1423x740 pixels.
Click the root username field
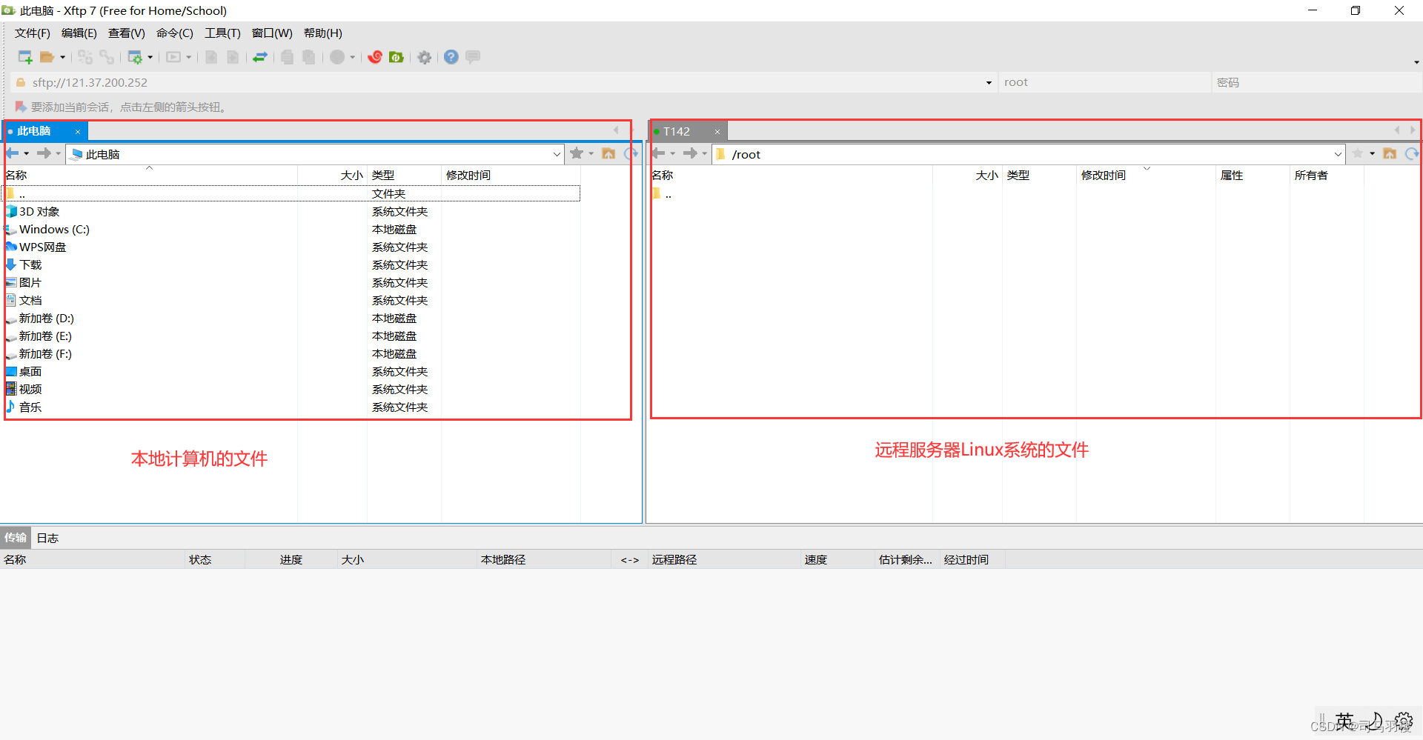coord(1104,82)
